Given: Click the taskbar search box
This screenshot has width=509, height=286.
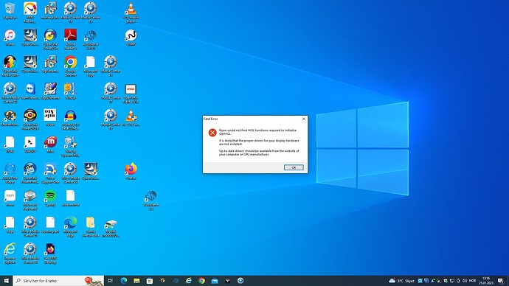Looking at the screenshot, I should pos(59,281).
